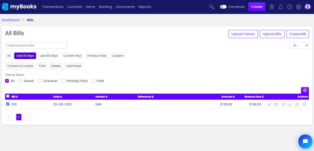The image size is (314, 151).
Task: Open the rows-per-page dropdown showing 30
Action: coord(299,45)
